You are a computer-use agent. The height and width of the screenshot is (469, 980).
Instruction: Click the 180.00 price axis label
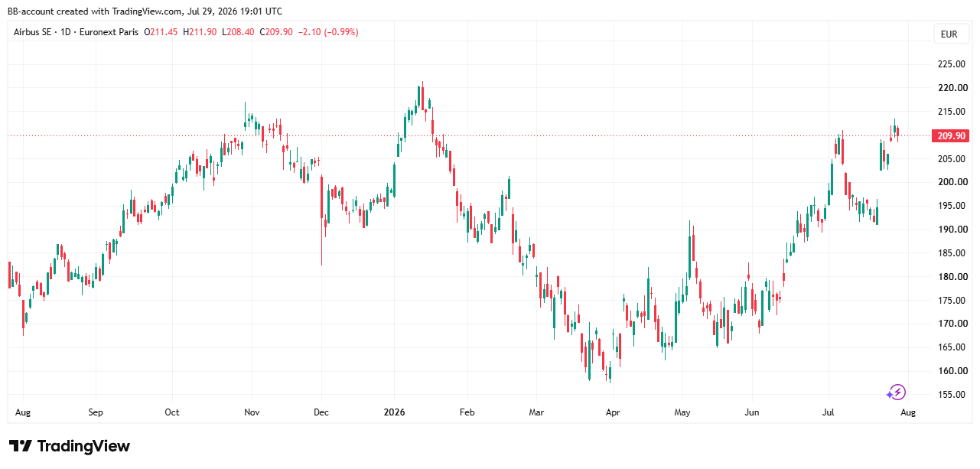point(952,277)
